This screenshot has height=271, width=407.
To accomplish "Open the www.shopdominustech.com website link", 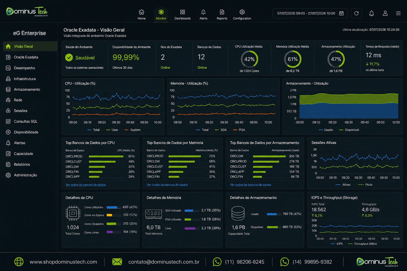I will coord(63,262).
